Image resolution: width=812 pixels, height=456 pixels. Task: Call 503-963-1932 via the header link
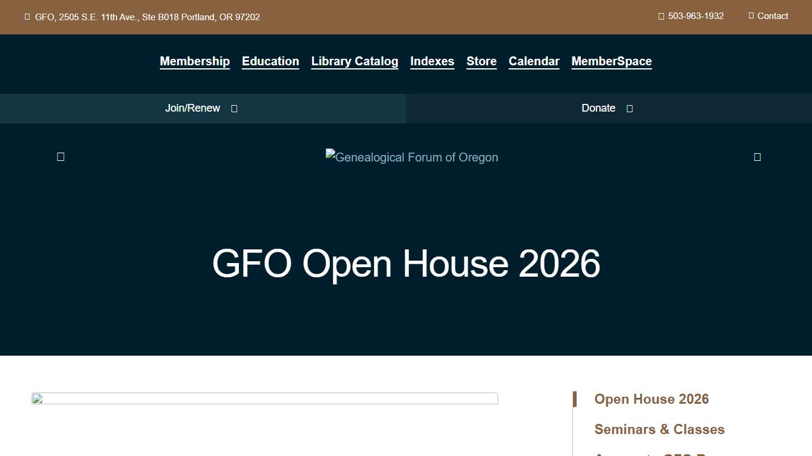click(695, 16)
